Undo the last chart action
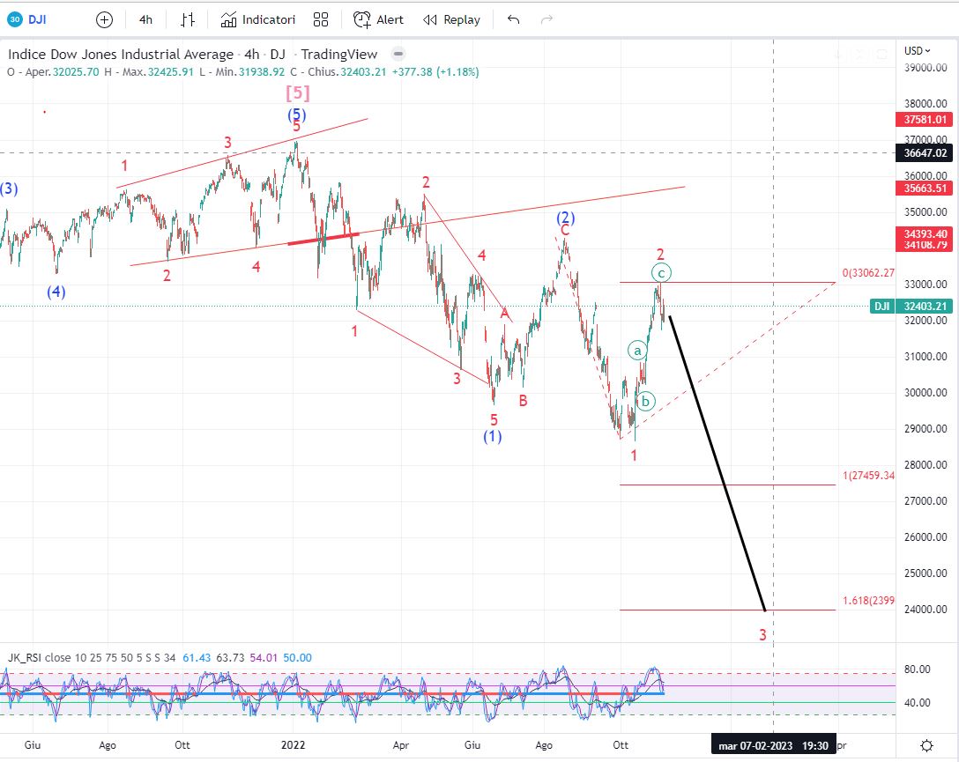The height and width of the screenshot is (762, 959). [x=513, y=20]
